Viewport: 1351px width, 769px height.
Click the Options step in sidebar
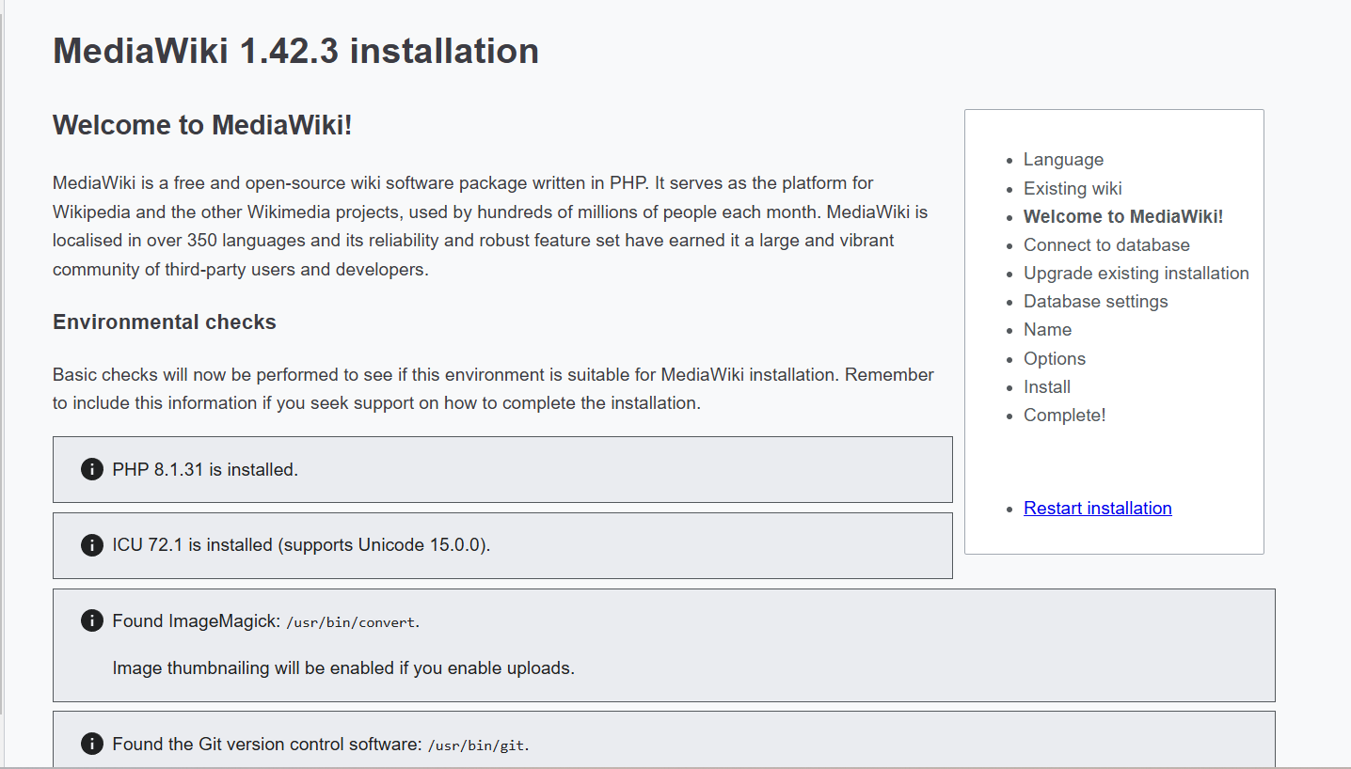pos(1055,358)
